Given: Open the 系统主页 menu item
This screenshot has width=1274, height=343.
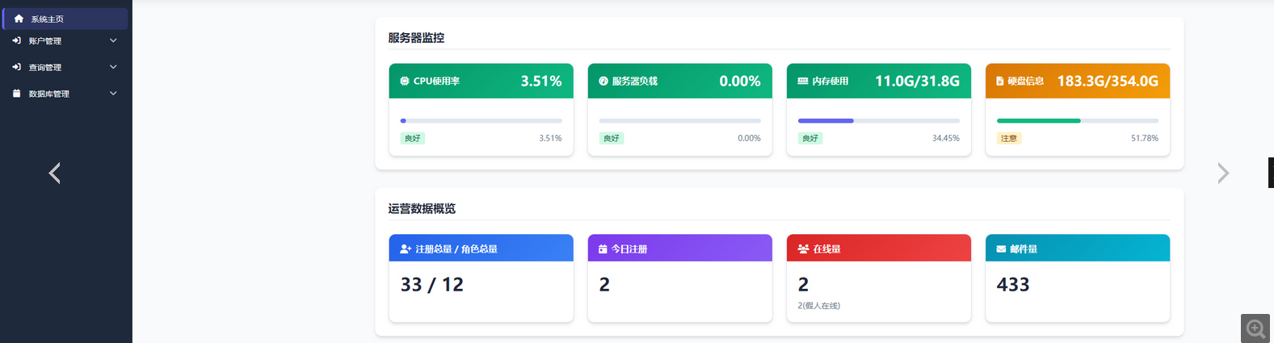Looking at the screenshot, I should point(47,19).
